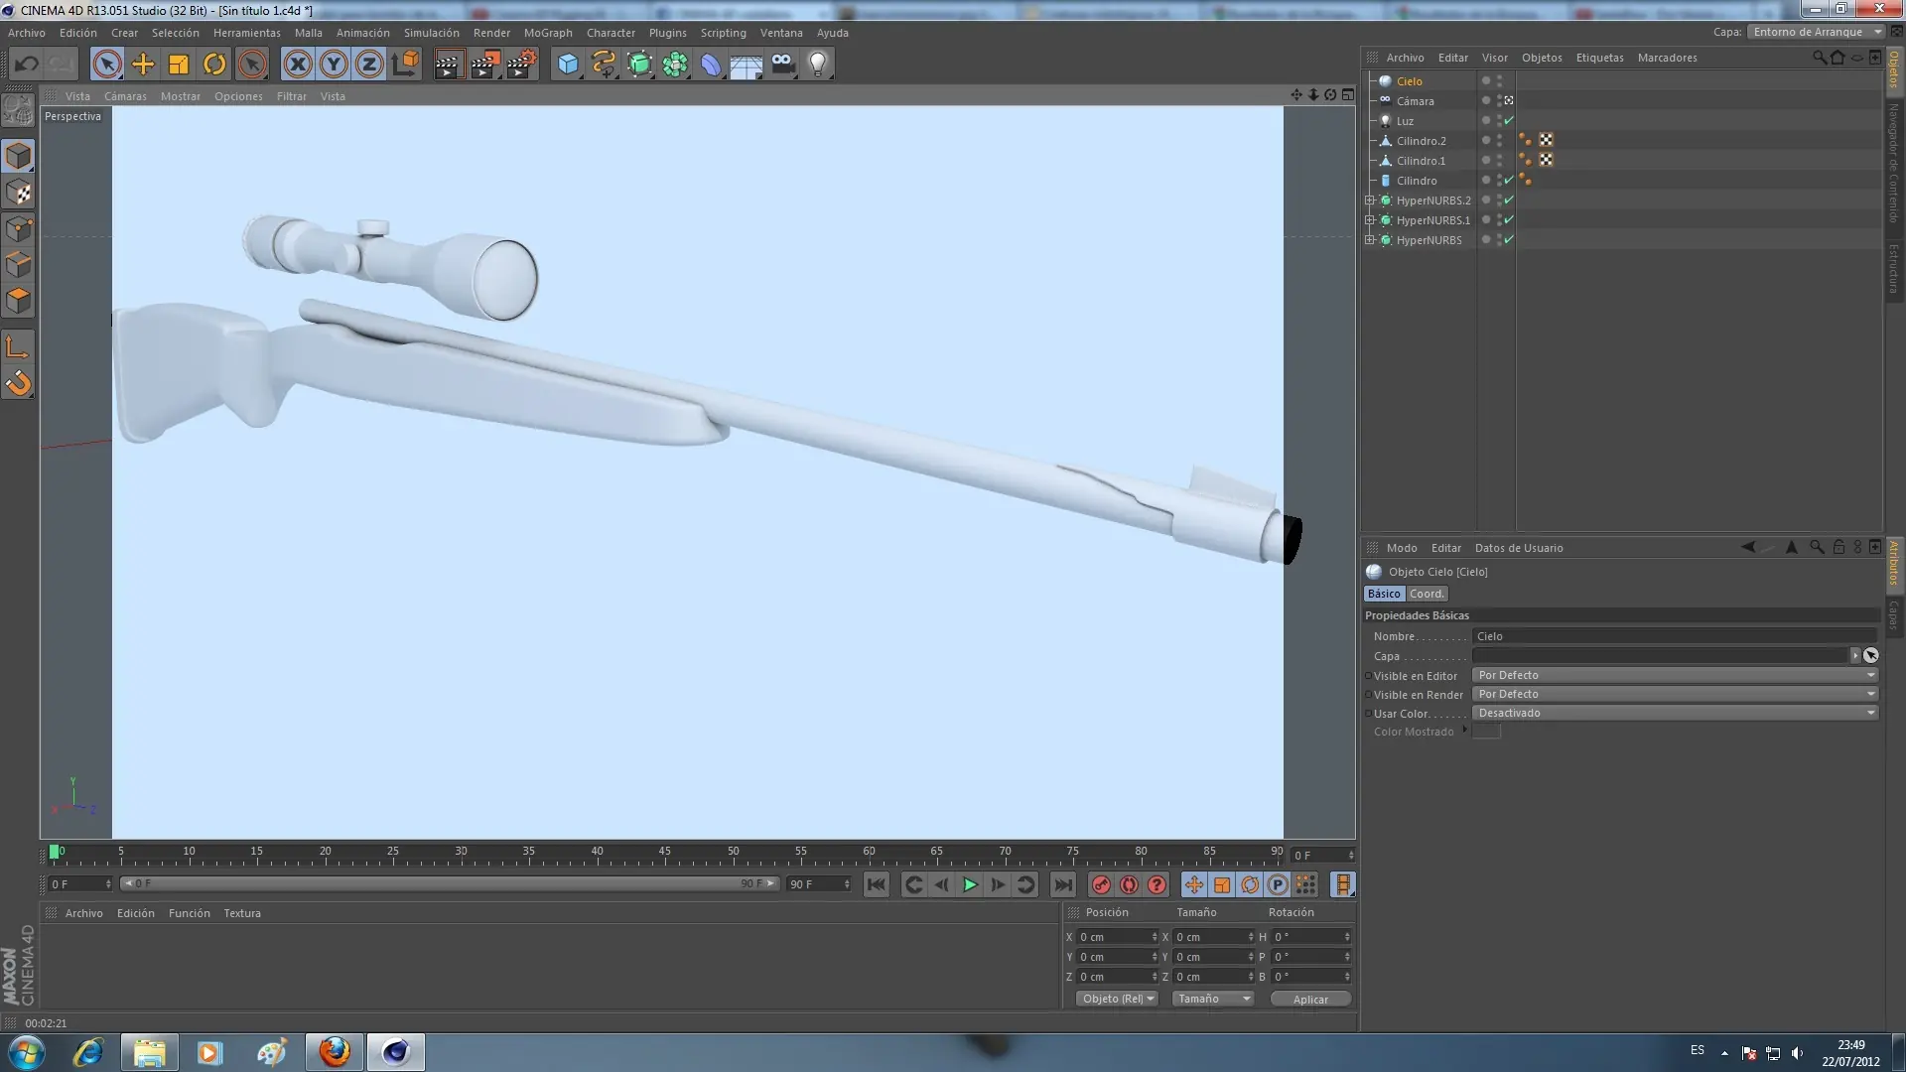Image resolution: width=1906 pixels, height=1072 pixels.
Task: Add a HyperNURBS generator from toolbar
Action: [x=639, y=65]
